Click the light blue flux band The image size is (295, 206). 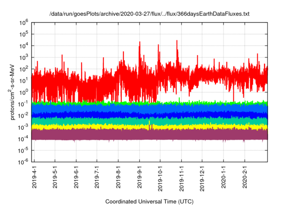tap(149, 108)
